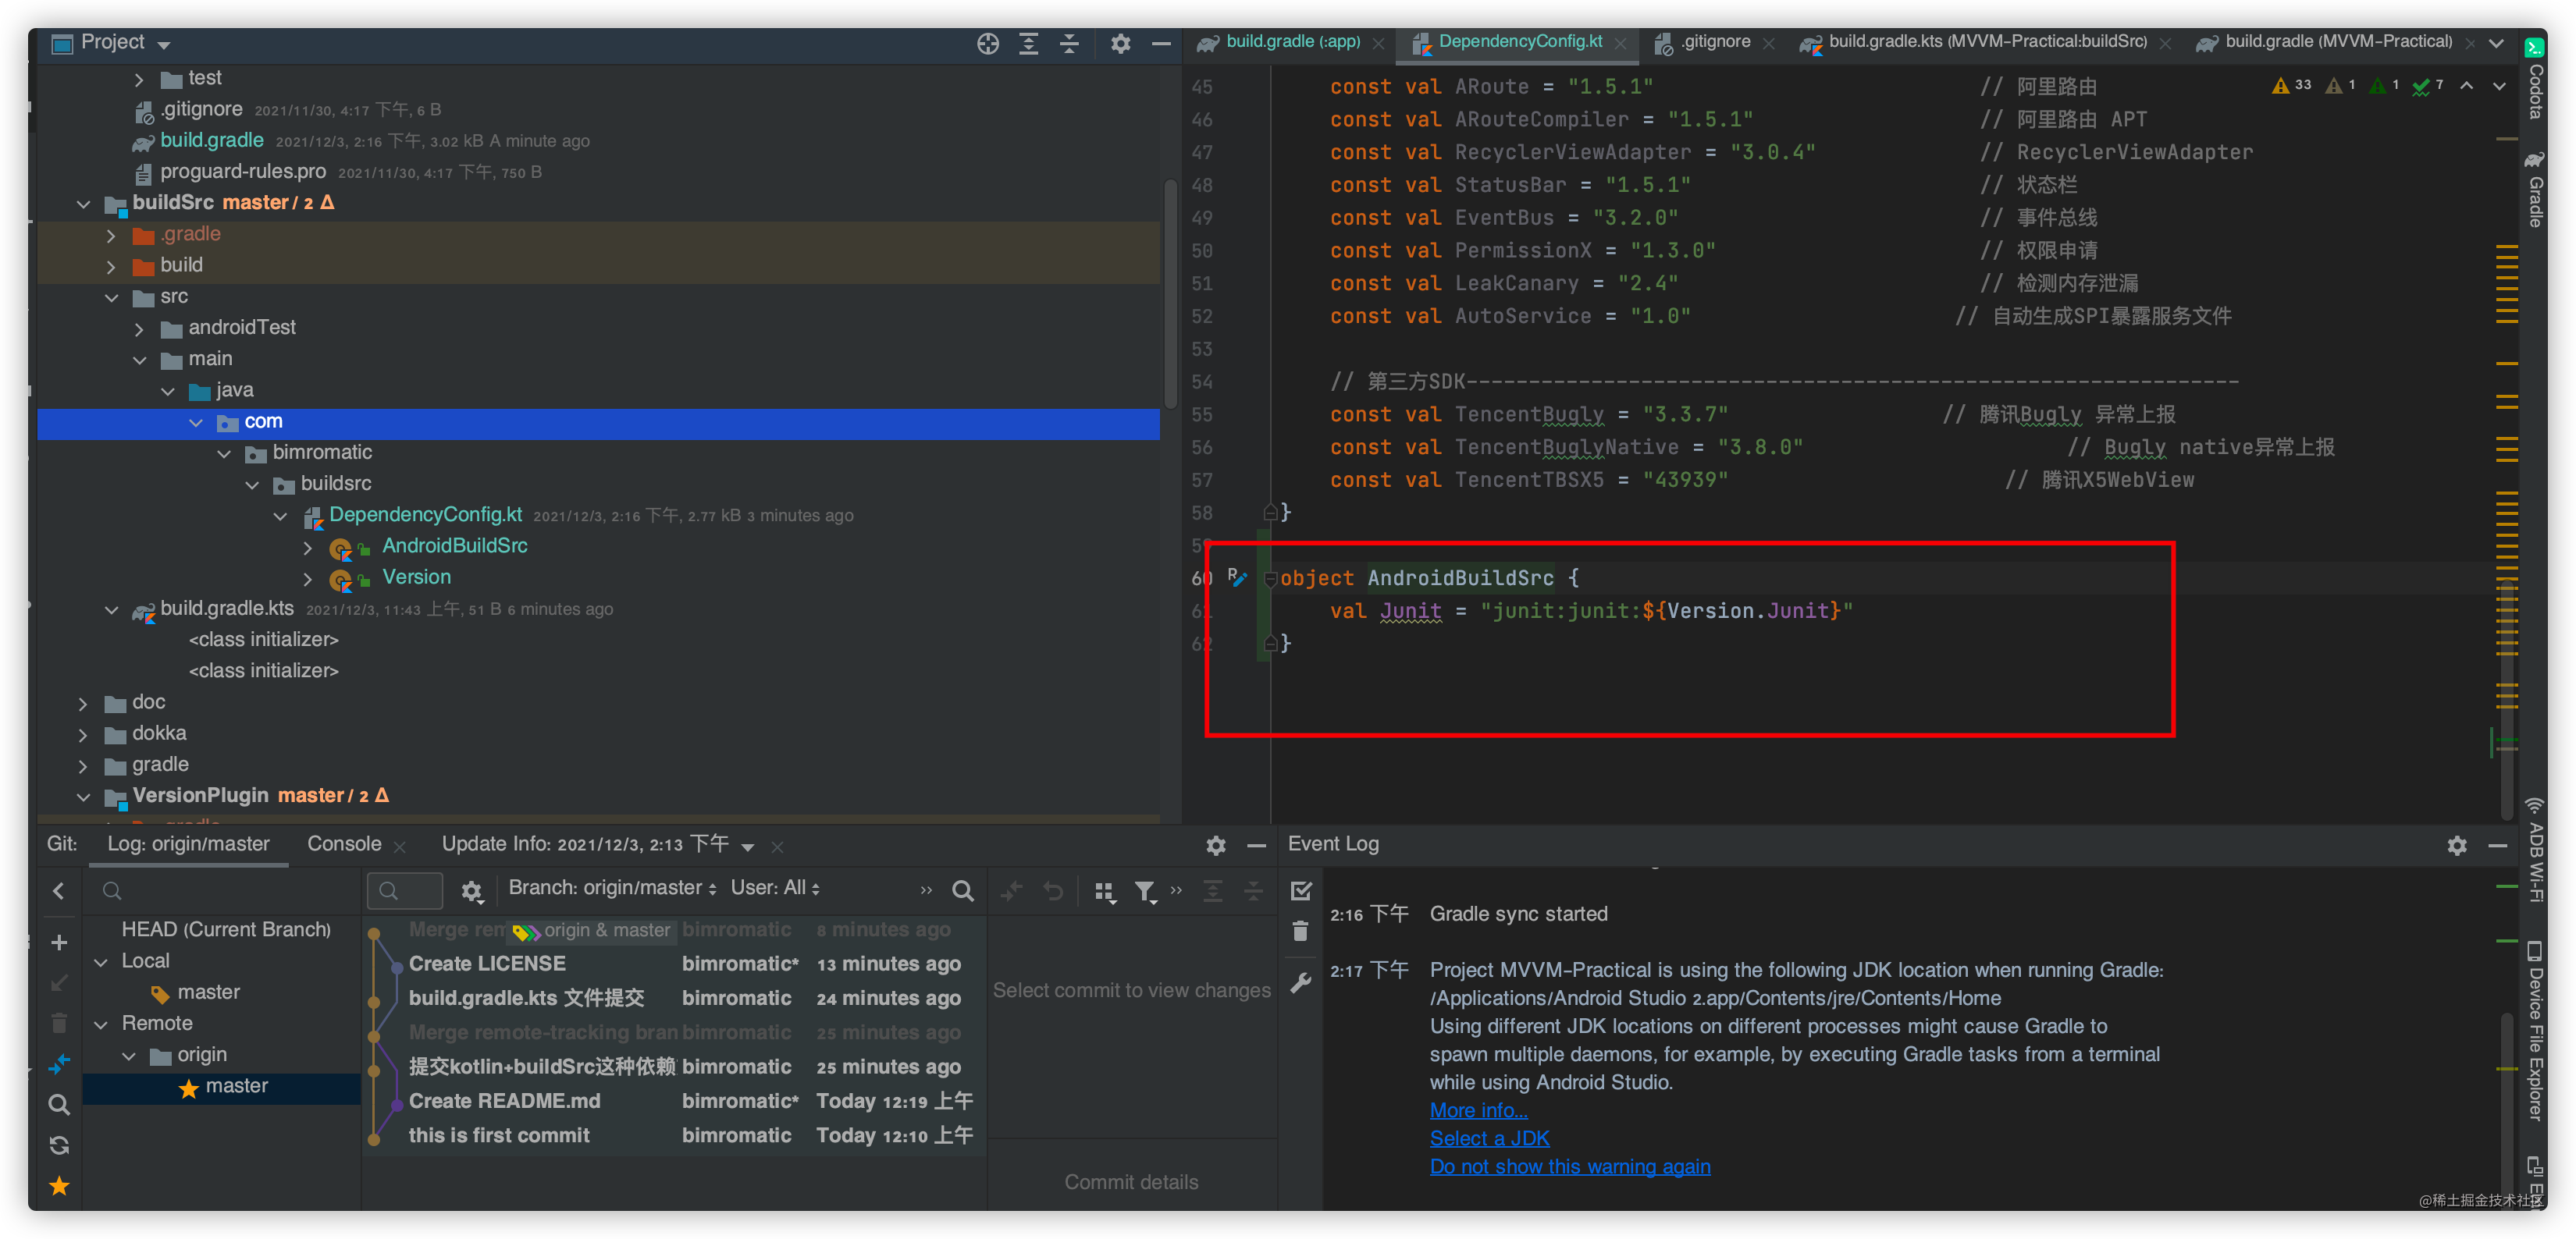Clear all Event Log entries
Image resolution: width=2576 pixels, height=1239 pixels.
[1300, 932]
